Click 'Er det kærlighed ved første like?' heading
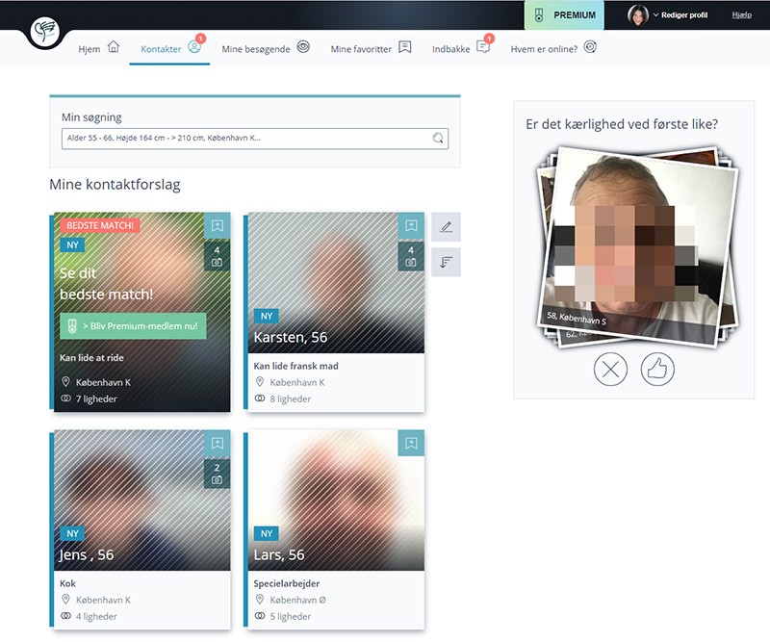Screen dimensions: 770x642 [622, 124]
